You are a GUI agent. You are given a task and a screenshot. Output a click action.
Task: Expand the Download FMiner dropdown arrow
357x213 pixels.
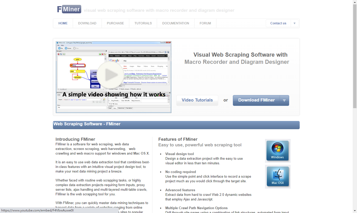pyautogui.click(x=284, y=100)
